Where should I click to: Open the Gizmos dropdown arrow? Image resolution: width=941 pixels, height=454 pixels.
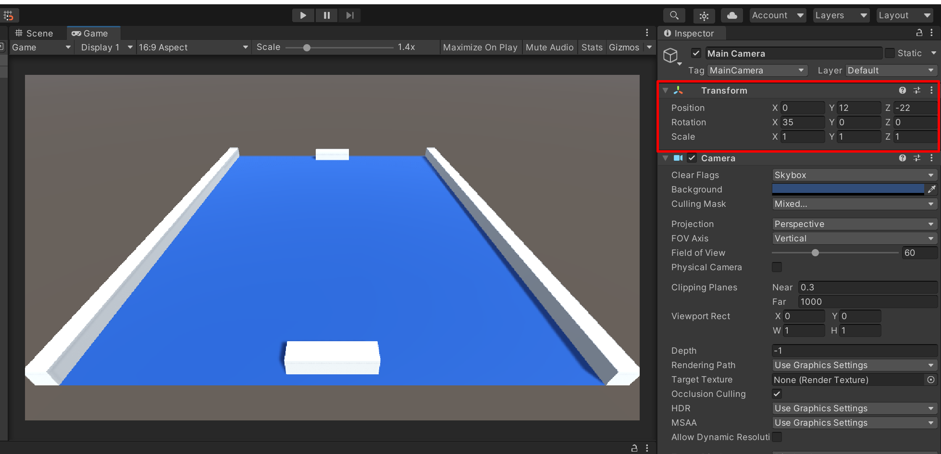pyautogui.click(x=649, y=47)
